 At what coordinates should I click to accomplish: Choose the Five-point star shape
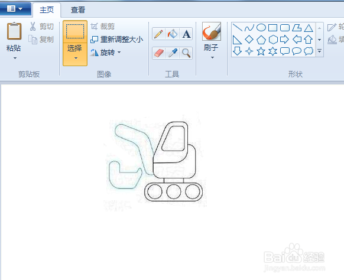click(x=261, y=51)
